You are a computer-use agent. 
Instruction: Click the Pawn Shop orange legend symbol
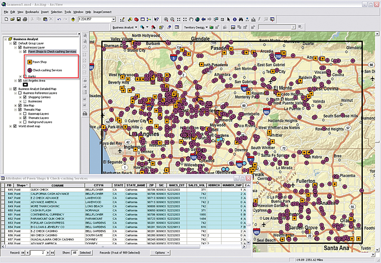click(30, 62)
